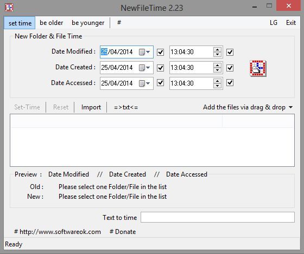Viewport: 304px width, 254px height.
Task: Open calendar for Date Created
Action: coord(144,68)
